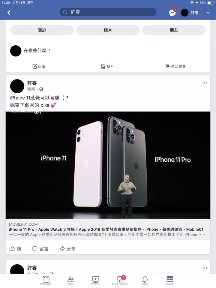Image resolution: width=216 pixels, height=288 pixels.
Task: Open options menu of the second post
Action: 205,268
